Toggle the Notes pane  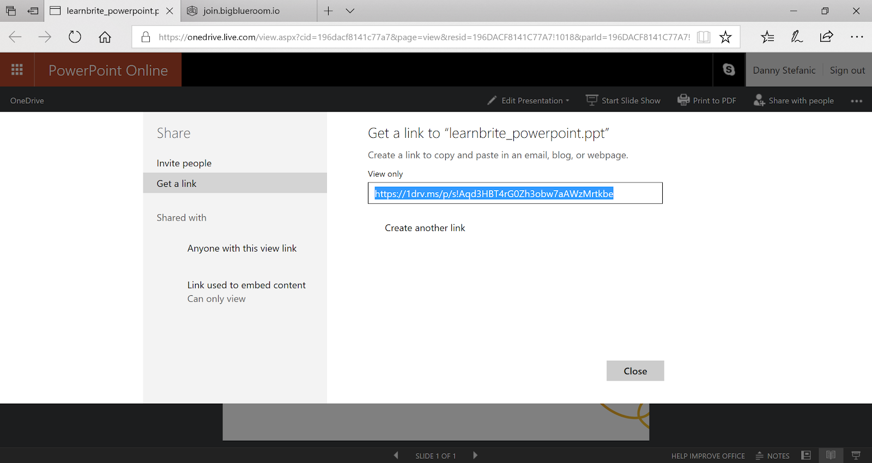[773, 456]
